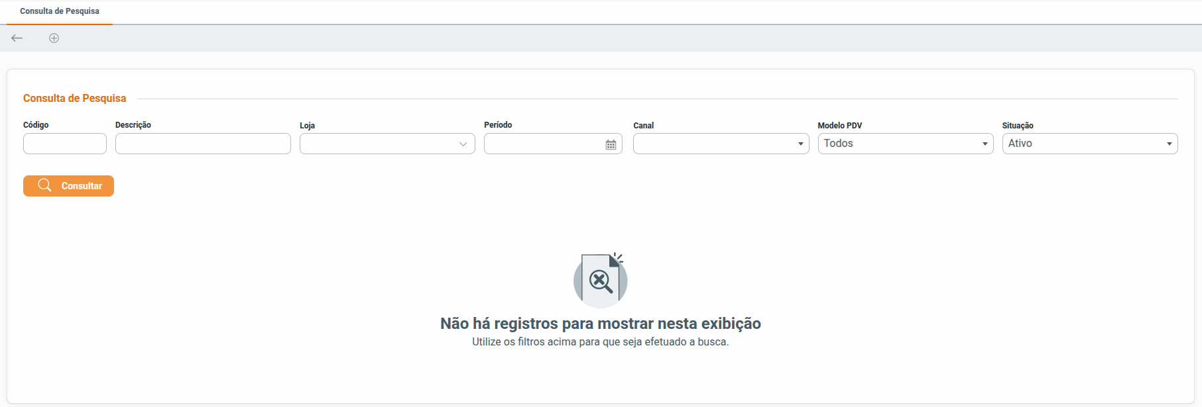
Task: Click the Canal field label
Action: [x=643, y=126]
